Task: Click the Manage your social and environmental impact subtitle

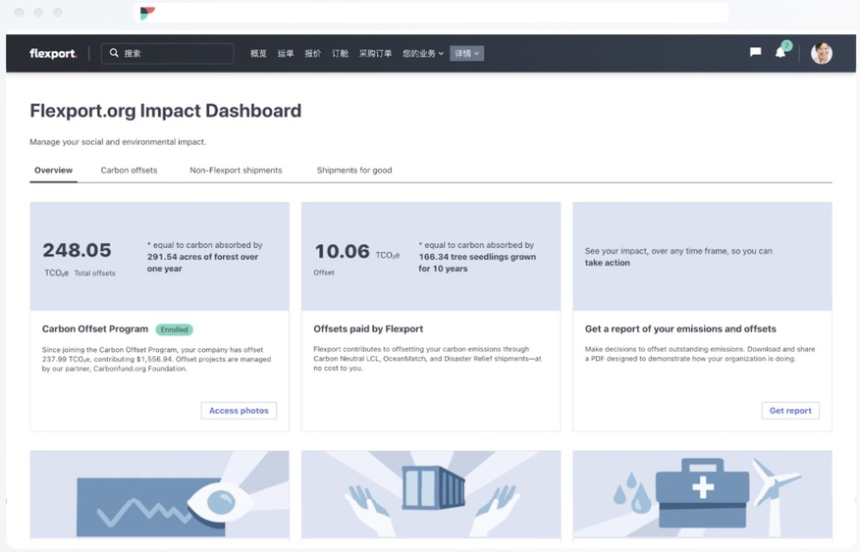Action: (118, 142)
